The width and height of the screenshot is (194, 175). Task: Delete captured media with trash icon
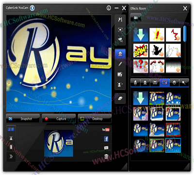tap(106, 157)
